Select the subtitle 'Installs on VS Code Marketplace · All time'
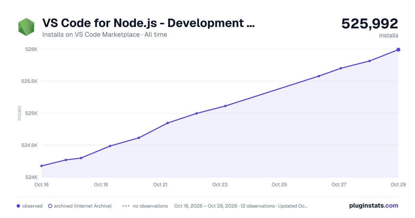The width and height of the screenshot is (415, 218). click(104, 35)
